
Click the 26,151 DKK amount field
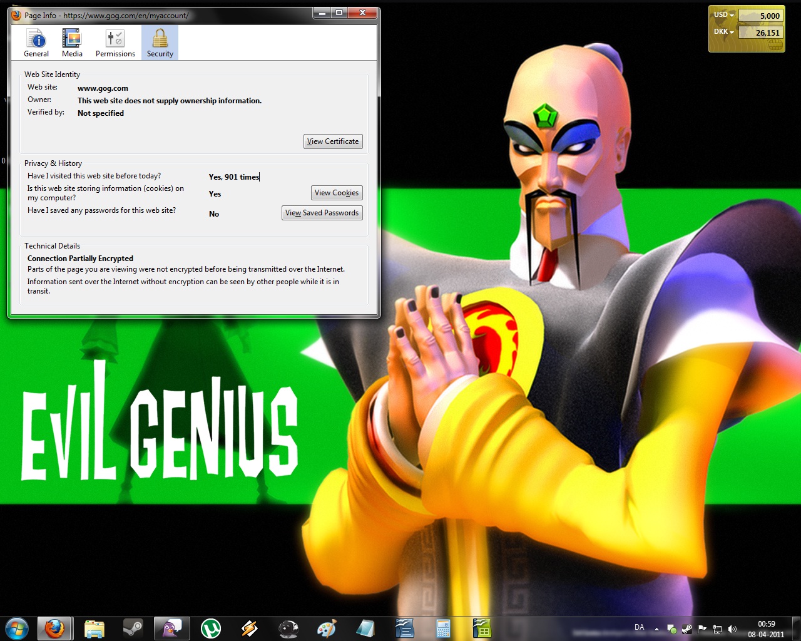coord(760,33)
